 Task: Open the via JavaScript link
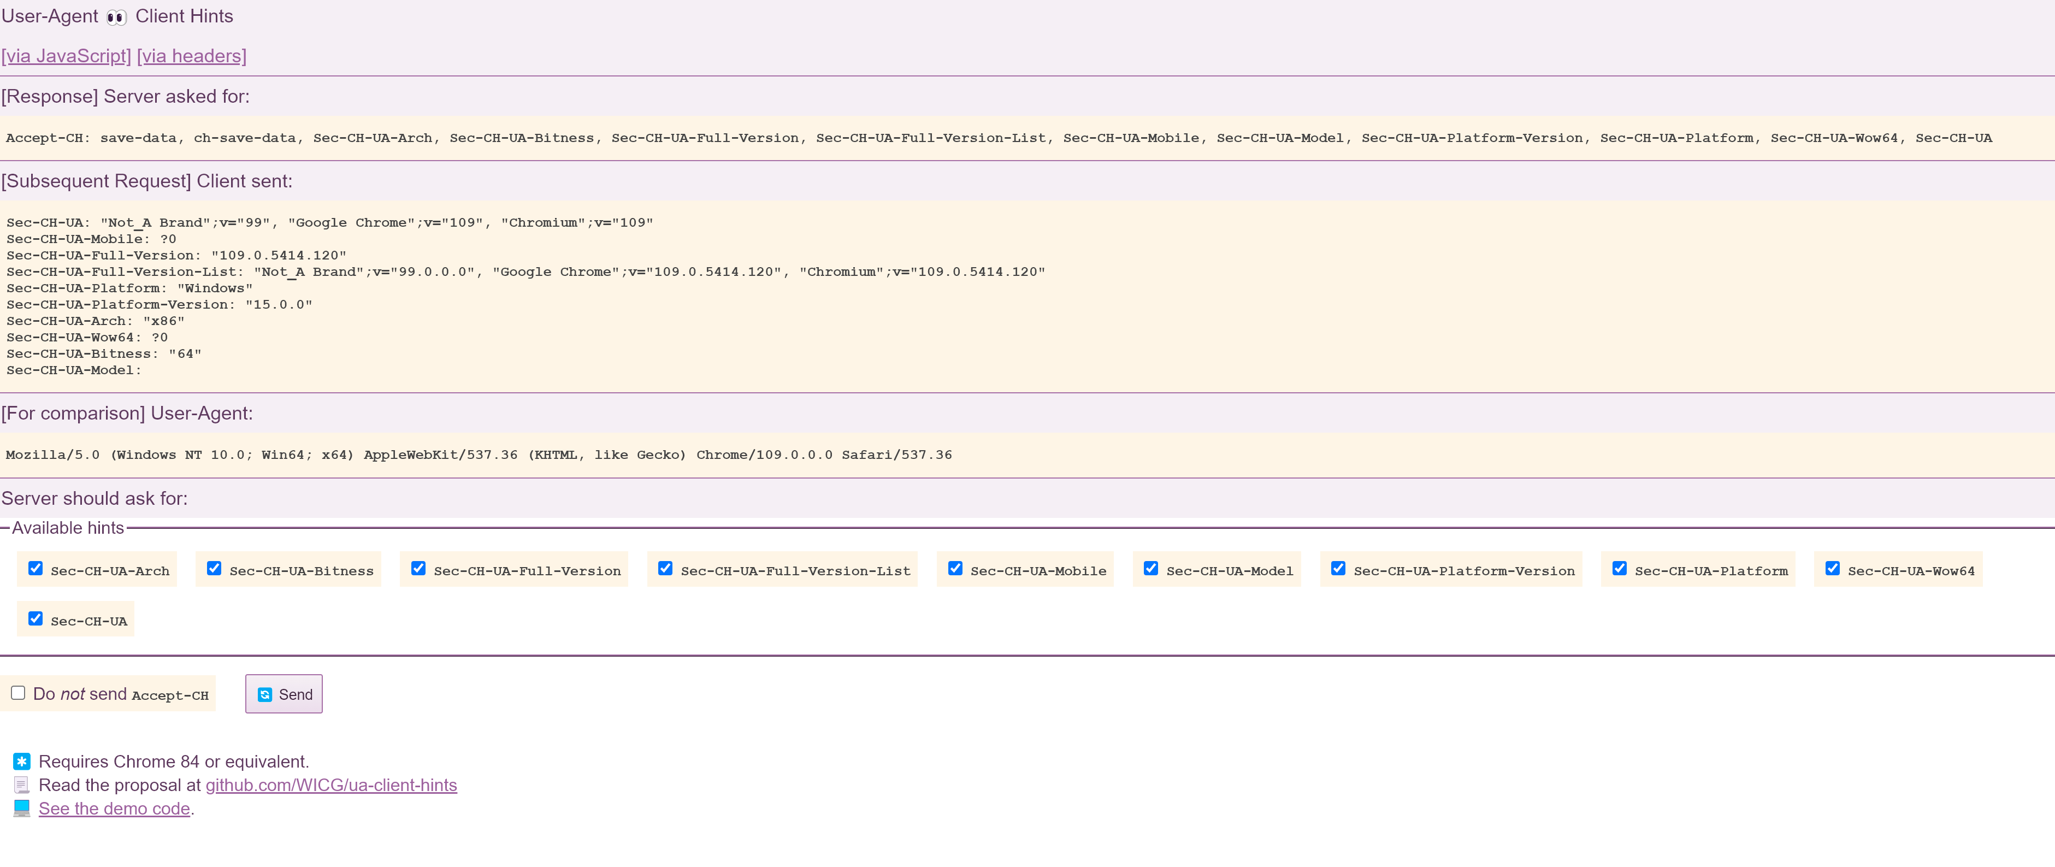pyautogui.click(x=66, y=56)
